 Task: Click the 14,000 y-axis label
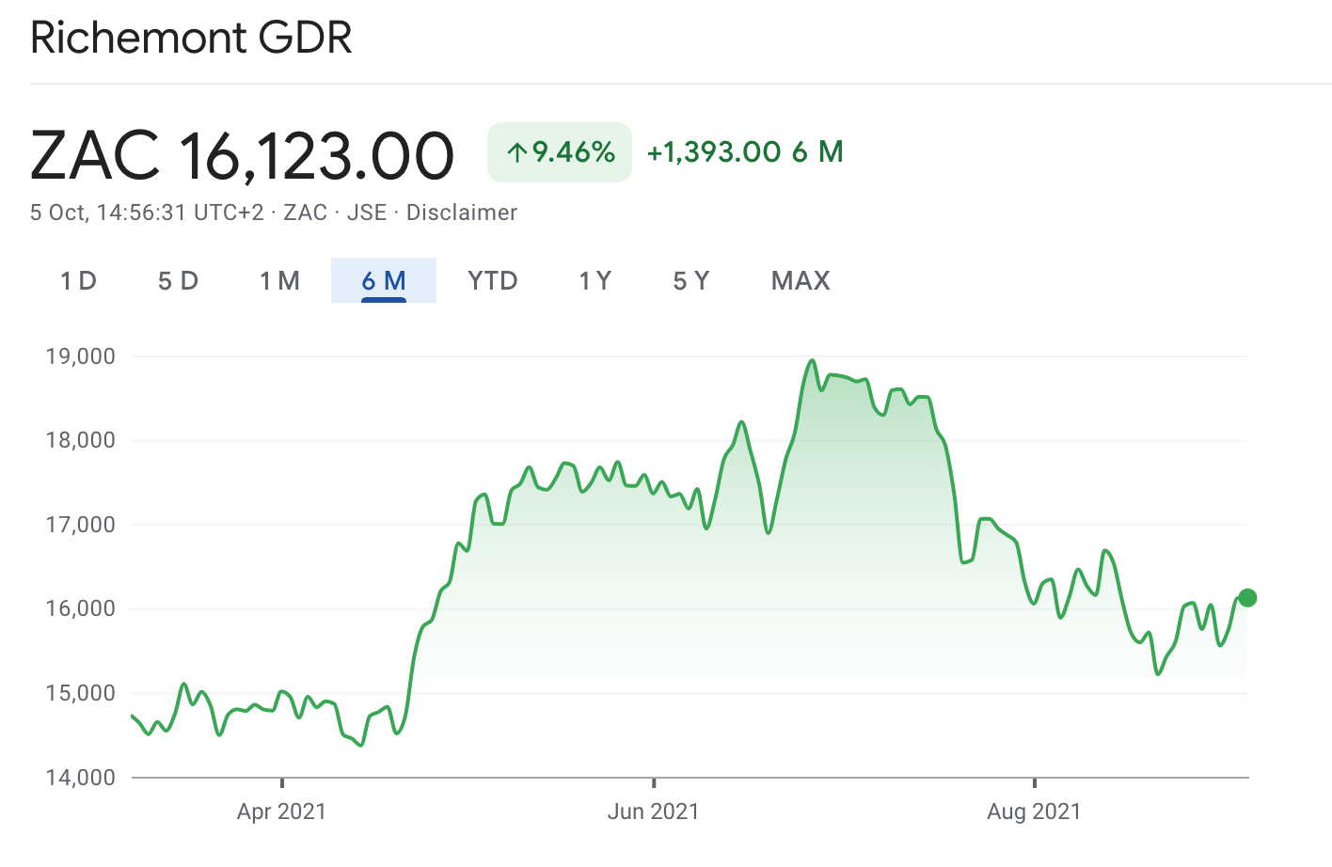tap(81, 778)
